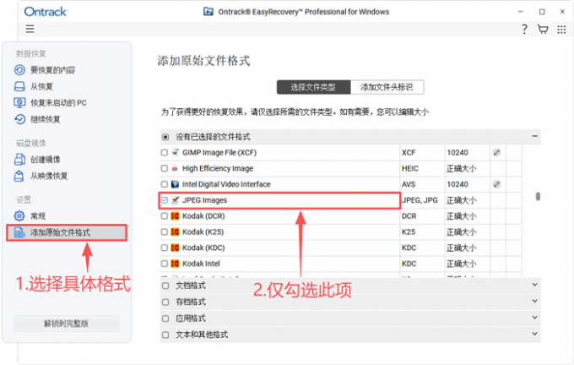This screenshot has height=365, width=574.
Task: Uncheck the JPEG Images checkbox
Action: tap(165, 200)
